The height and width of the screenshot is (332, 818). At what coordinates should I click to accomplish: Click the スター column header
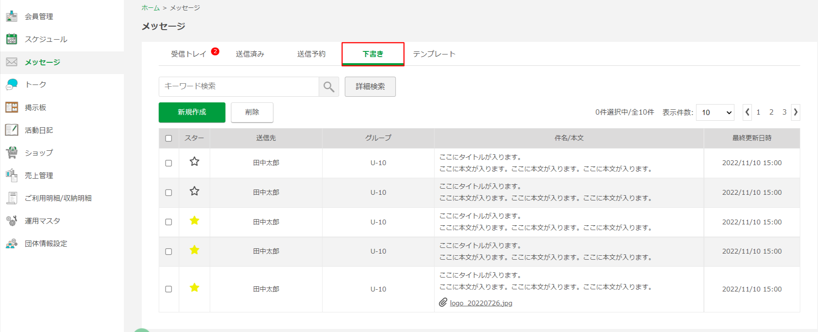tap(194, 138)
